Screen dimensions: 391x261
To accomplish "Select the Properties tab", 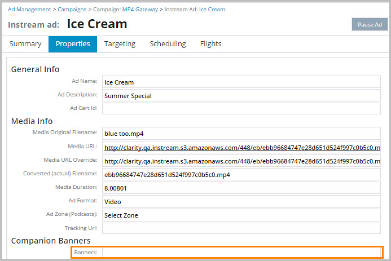I will pyautogui.click(x=73, y=44).
